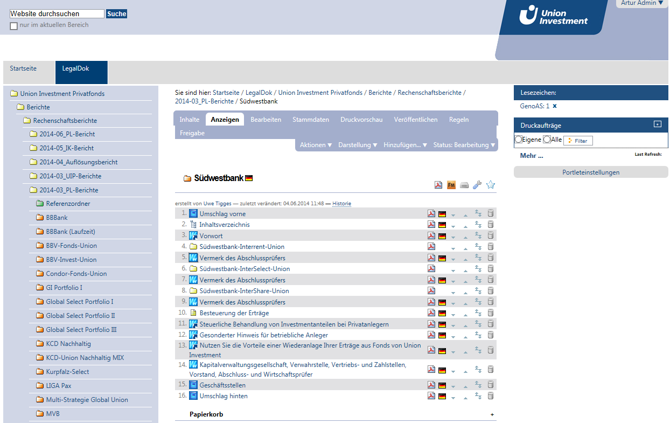Expand the Papierkorb section with plus
This screenshot has height=423, width=670.
pyautogui.click(x=492, y=415)
